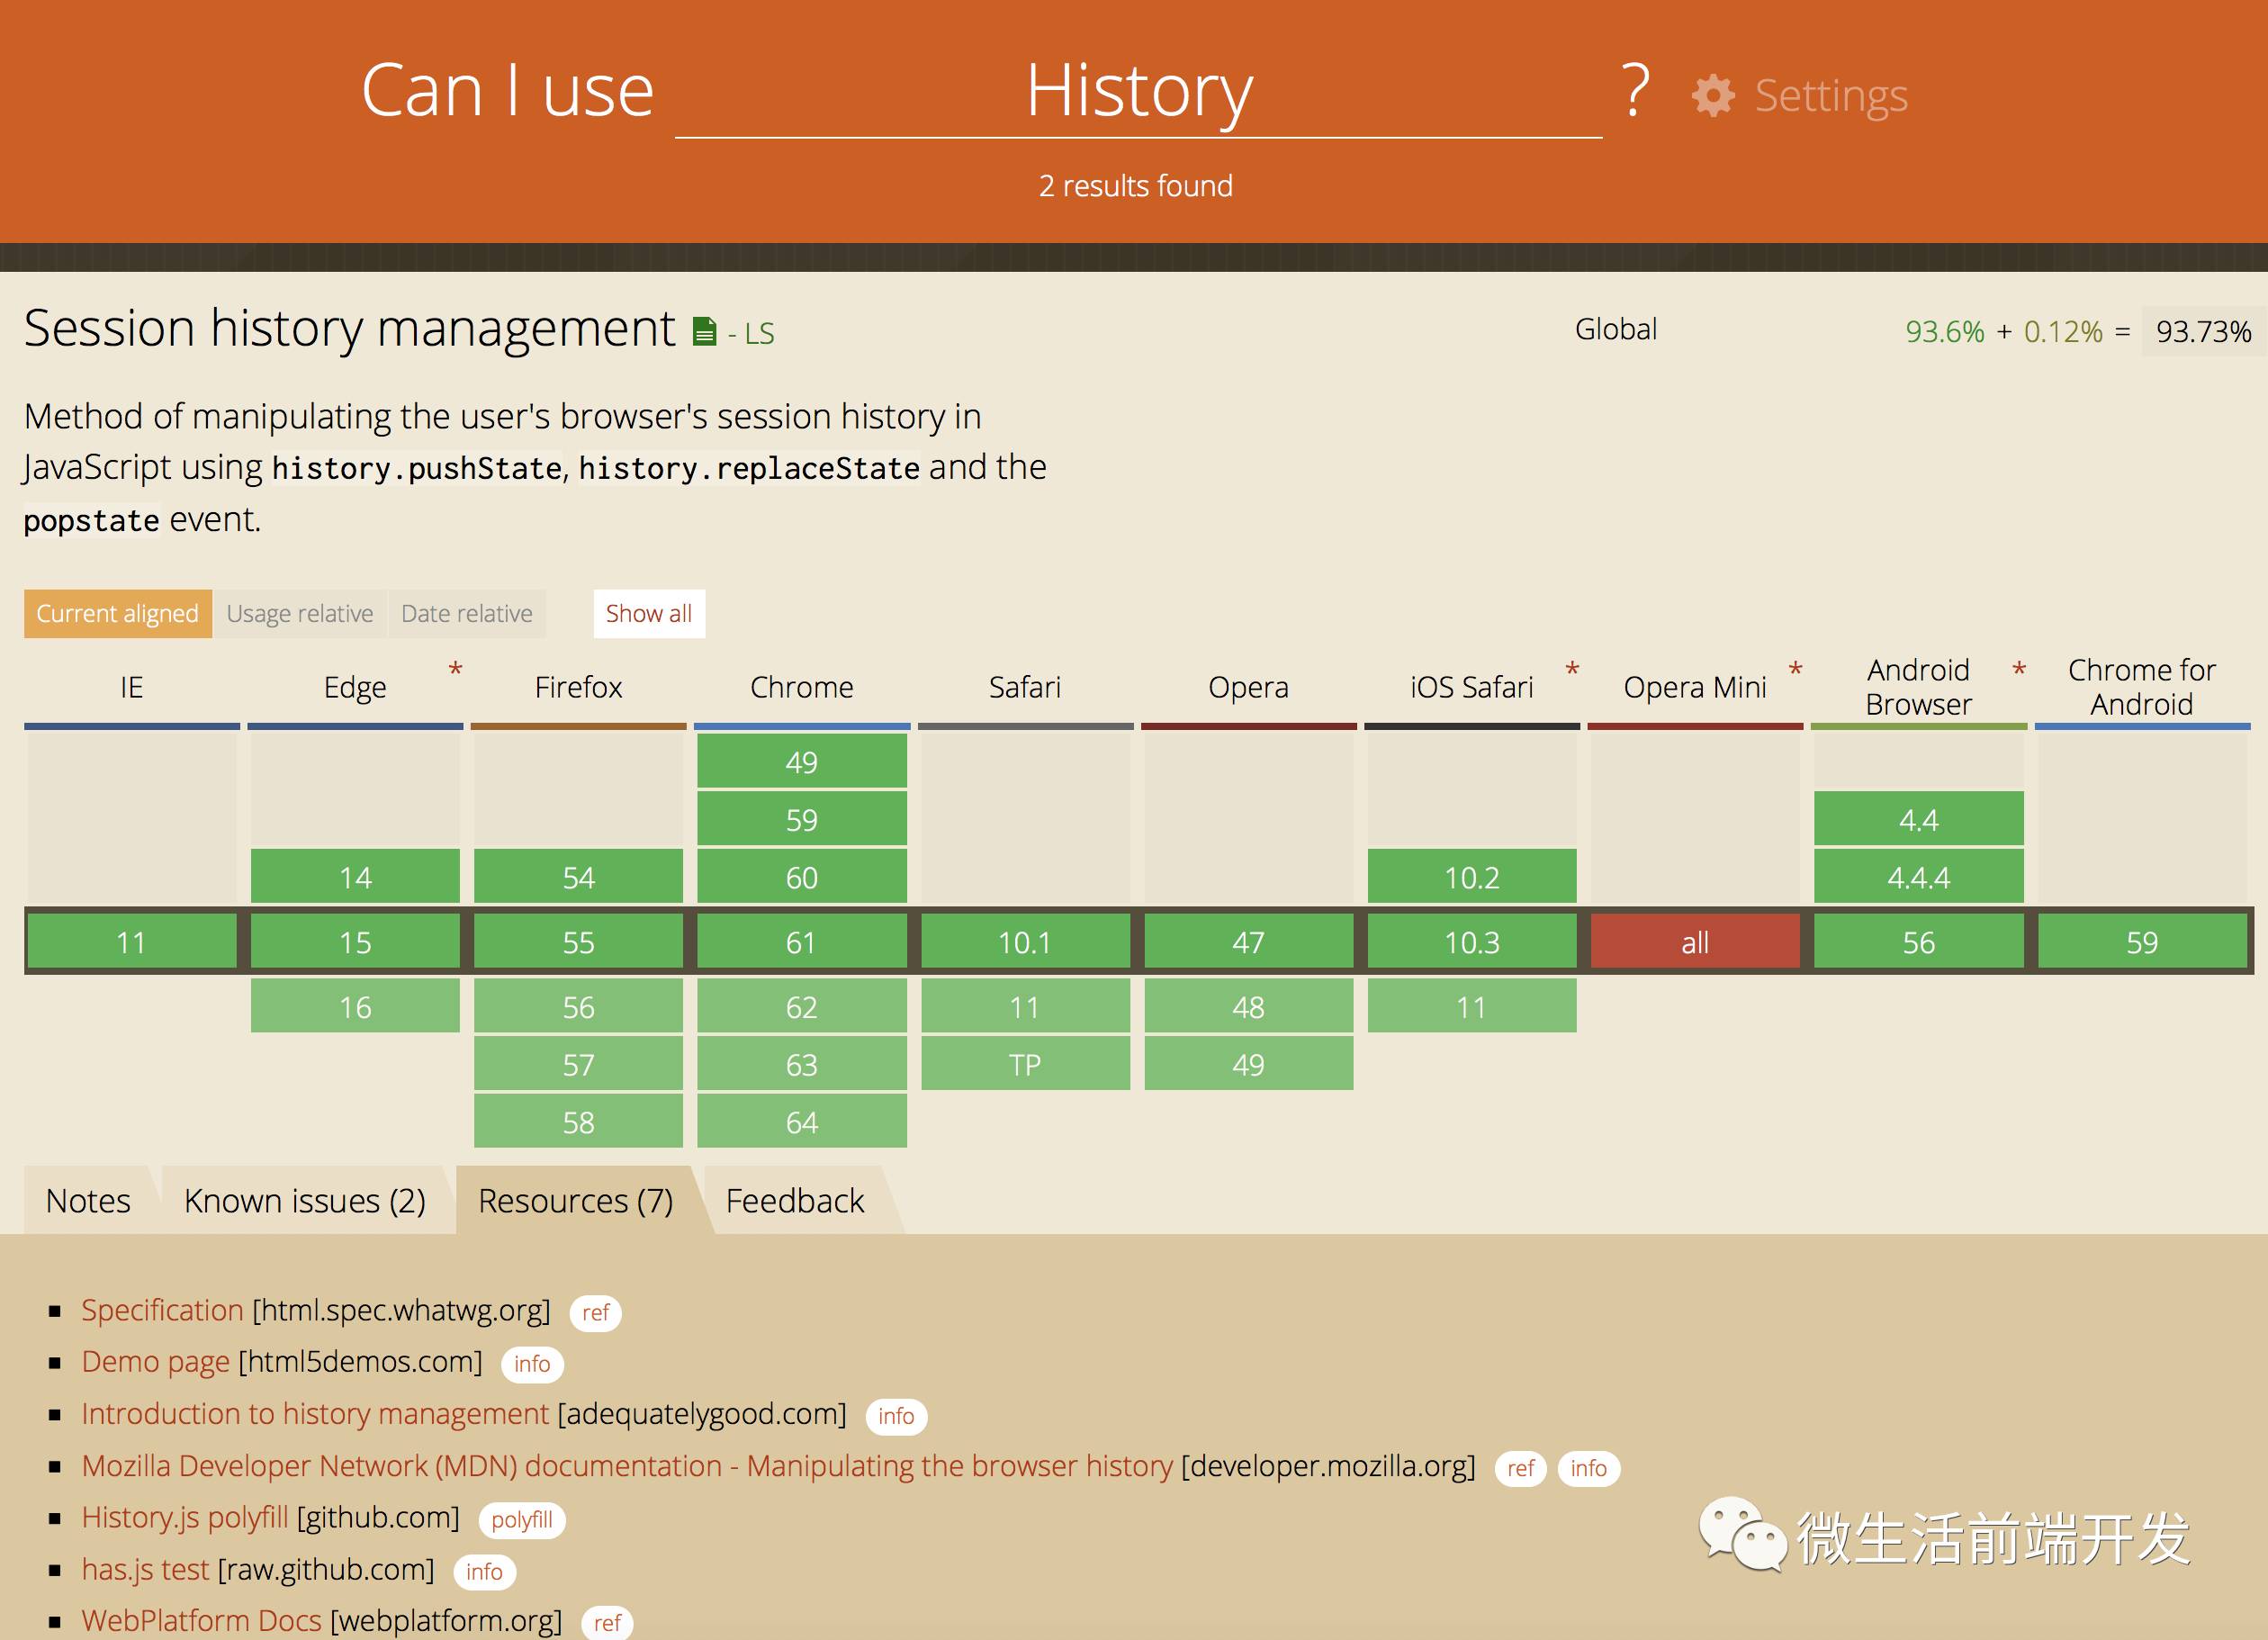Click the green document spec icon
Image resolution: width=2268 pixels, height=1640 pixels.
[x=704, y=331]
